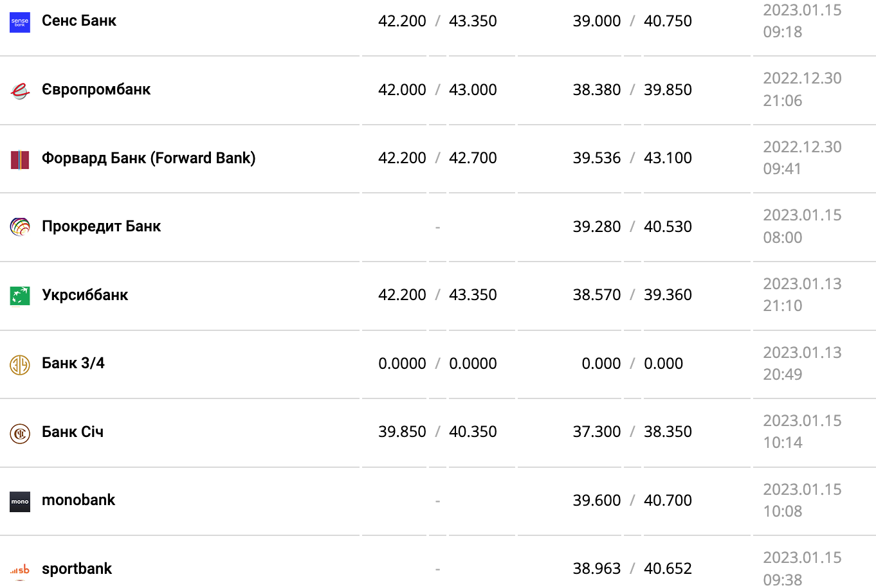Go to the Укрсиббанк bank page
This screenshot has width=876, height=588.
85,295
